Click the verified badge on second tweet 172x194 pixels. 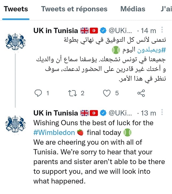103,113
